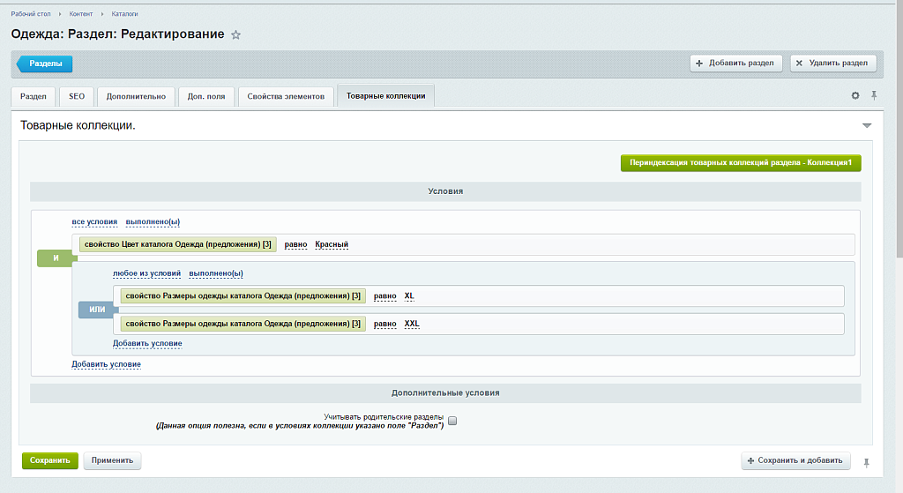Open the Доп. поля tab
This screenshot has width=903, height=493.
coord(206,96)
